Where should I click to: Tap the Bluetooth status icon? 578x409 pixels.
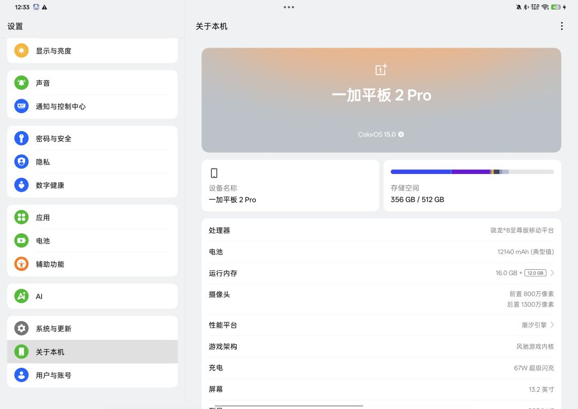pos(526,7)
